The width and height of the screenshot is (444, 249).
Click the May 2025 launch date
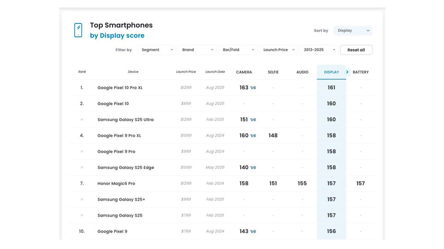point(215,167)
